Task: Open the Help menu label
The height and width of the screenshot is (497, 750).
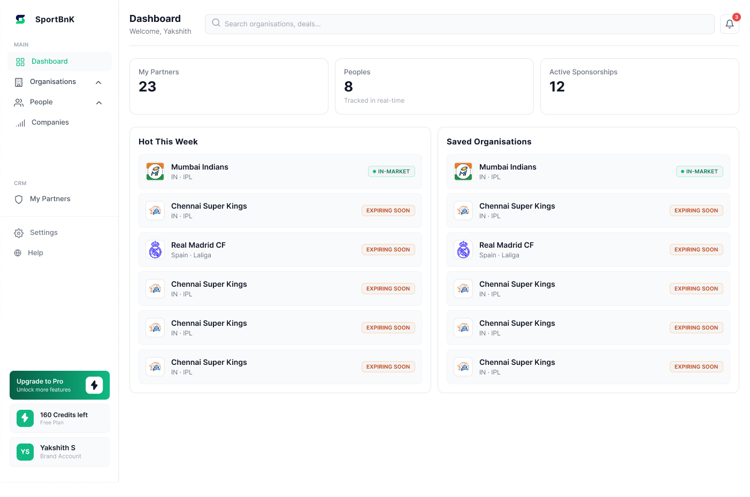Action: point(35,253)
